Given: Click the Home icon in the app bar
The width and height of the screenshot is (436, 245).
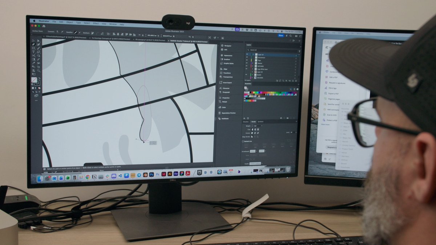Looking at the screenshot, I should pos(44,26).
